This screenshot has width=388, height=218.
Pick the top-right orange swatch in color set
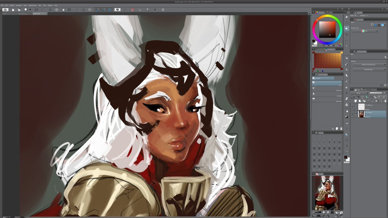coord(341,53)
